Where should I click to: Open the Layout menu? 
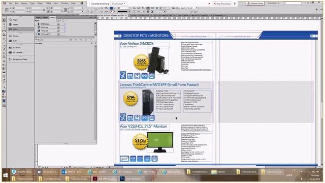coord(24,4)
